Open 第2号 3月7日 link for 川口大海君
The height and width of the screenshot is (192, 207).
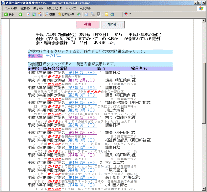coord(81,110)
